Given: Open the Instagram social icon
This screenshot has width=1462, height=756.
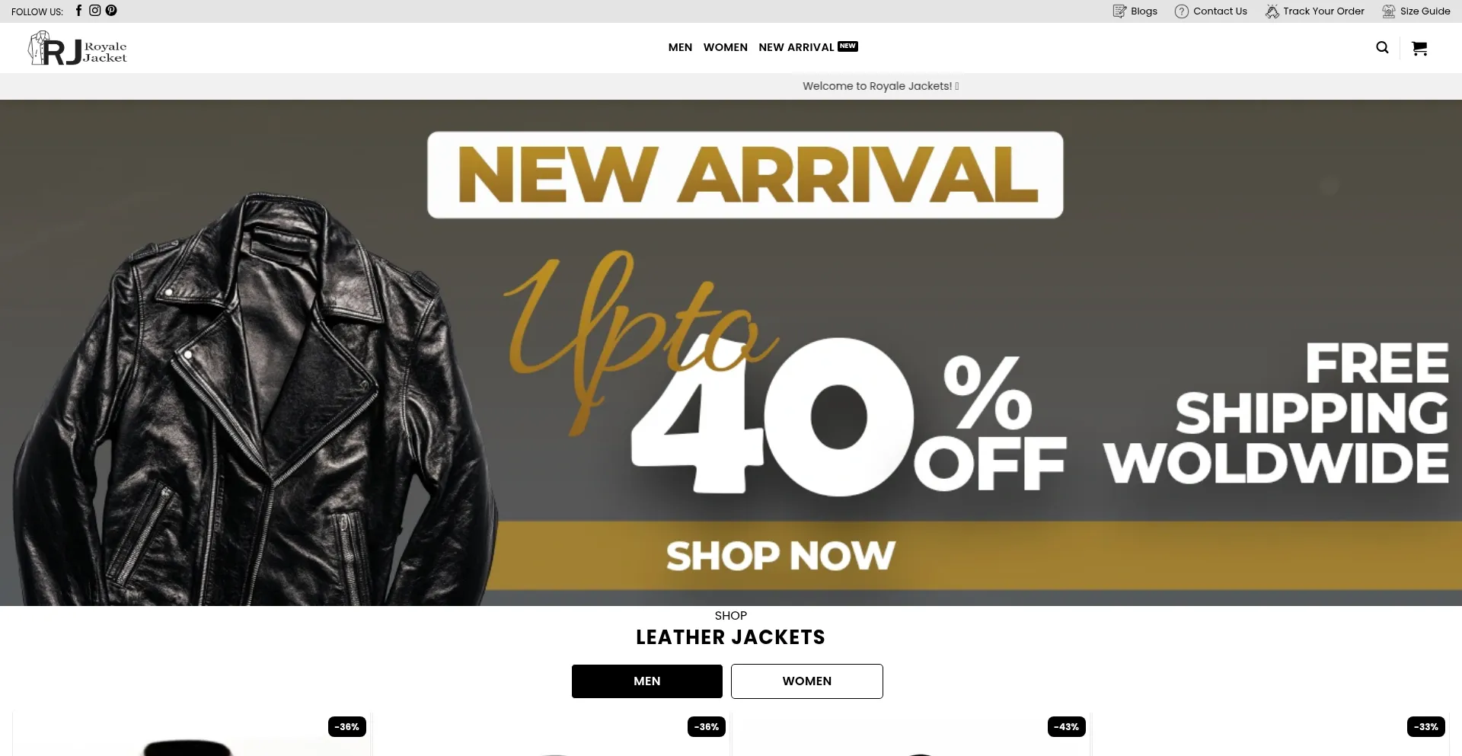Looking at the screenshot, I should (95, 11).
